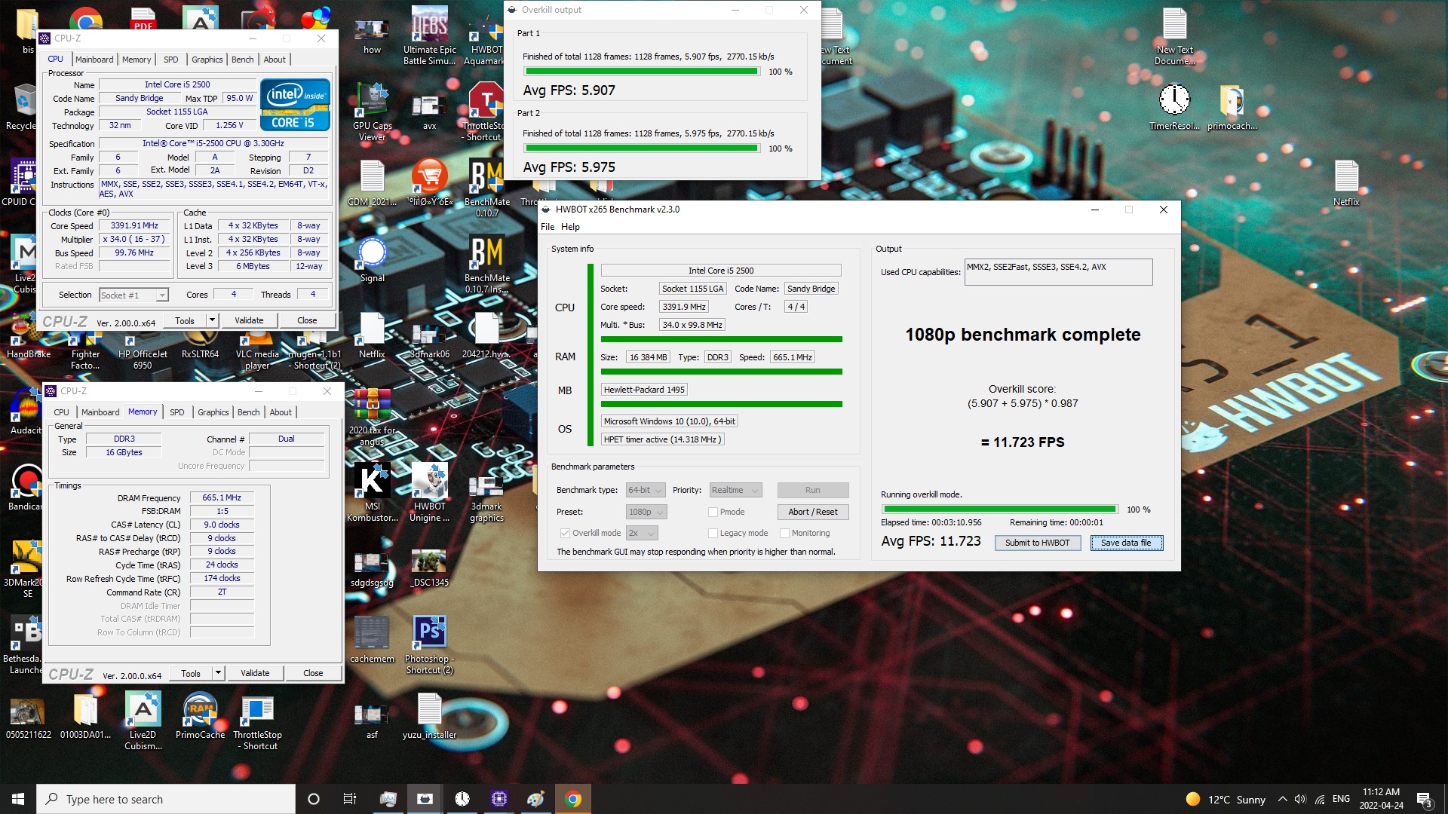The image size is (1448, 814).
Task: Open notification center icon in tray
Action: [1424, 799]
